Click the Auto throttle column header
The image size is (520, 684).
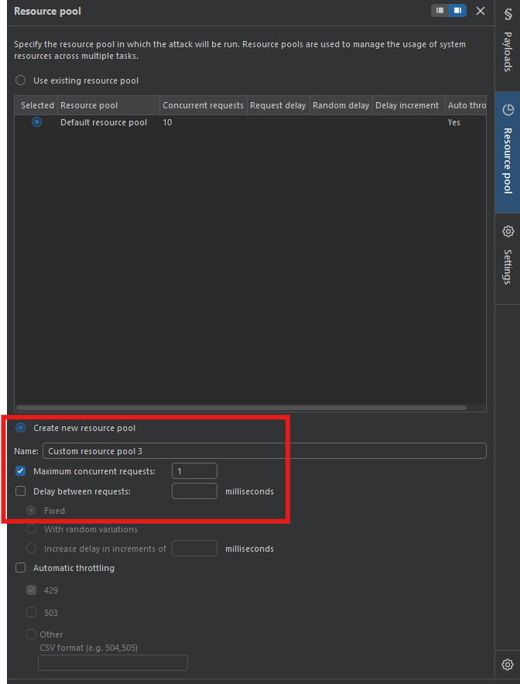click(x=466, y=105)
